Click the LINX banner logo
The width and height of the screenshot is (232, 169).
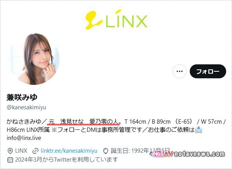point(116,19)
